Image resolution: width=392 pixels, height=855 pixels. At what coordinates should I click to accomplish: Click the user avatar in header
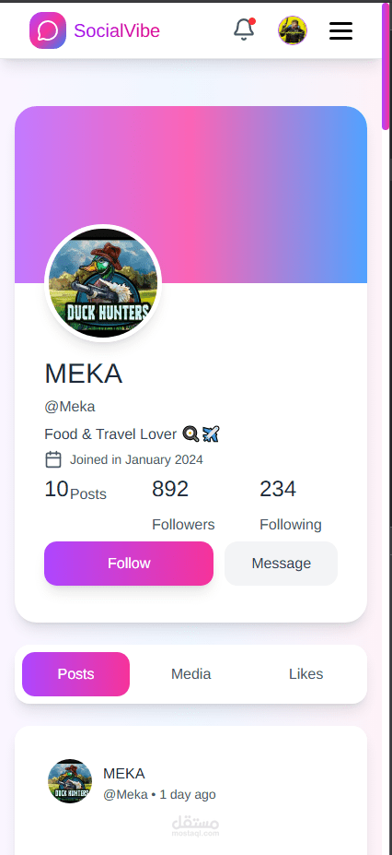(293, 30)
